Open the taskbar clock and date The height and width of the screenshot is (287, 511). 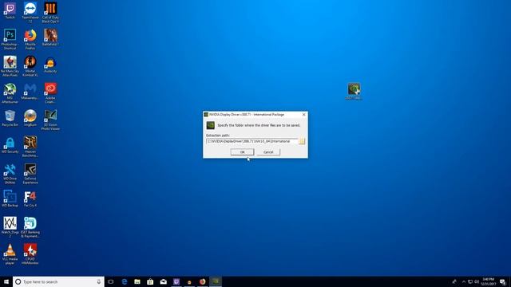pos(488,281)
